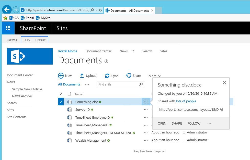Screen dimensions: 250x160
Task: Open the LIBRARY ribbon tab
Action: click(x=40, y=40)
